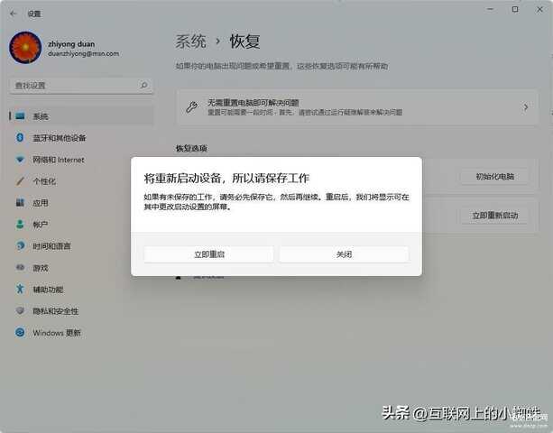This screenshot has width=553, height=433.
Task: Click the time and language globe icon
Action: click(x=20, y=245)
